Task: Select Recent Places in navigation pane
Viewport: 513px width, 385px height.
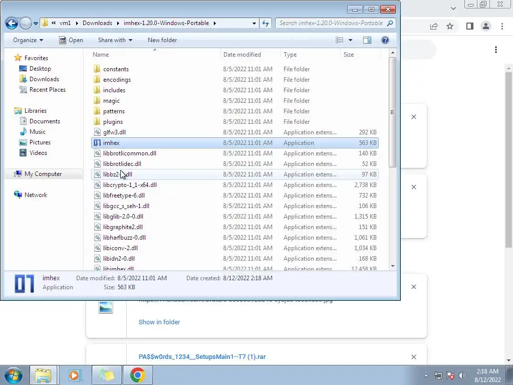Action: [x=47, y=89]
